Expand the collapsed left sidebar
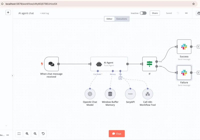 click(x=12, y=75)
